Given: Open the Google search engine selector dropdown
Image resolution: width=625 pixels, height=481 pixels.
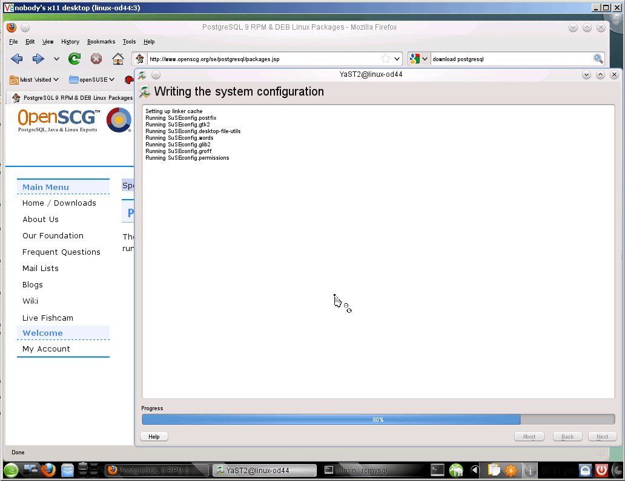Looking at the screenshot, I should coord(419,59).
